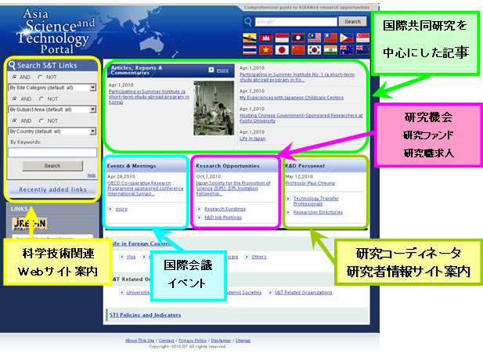Open the Others link in Life section
Screen dimensions: 483x353
[259, 257]
